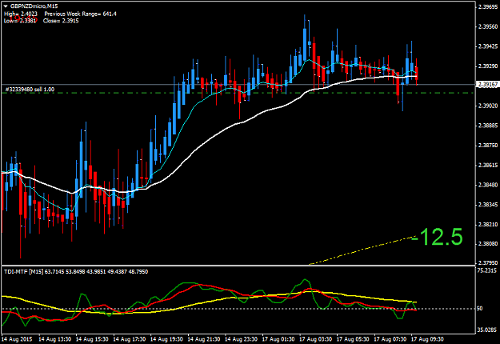Click the '14 Aug 17:30' time axis label

coord(129,339)
